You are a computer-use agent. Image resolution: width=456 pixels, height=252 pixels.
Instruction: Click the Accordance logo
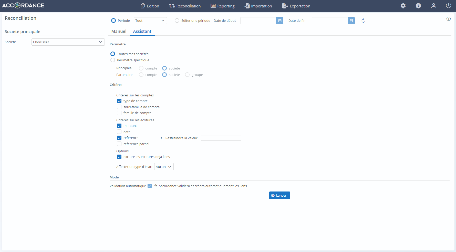coord(23,5)
